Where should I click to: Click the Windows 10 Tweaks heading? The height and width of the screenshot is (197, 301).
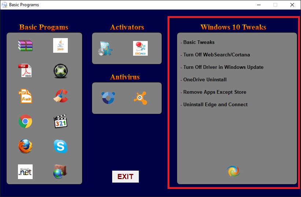pos(233,27)
